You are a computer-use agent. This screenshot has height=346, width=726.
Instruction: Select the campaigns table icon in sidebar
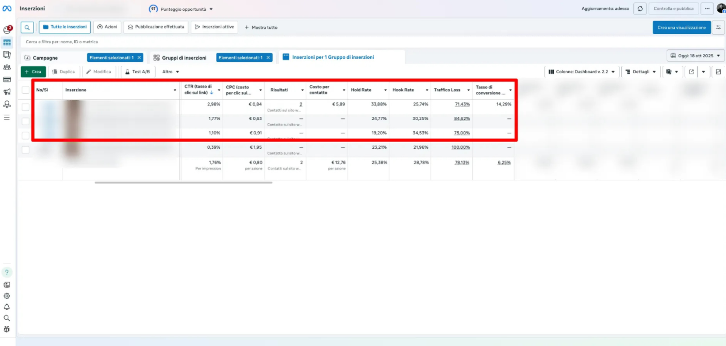(7, 43)
